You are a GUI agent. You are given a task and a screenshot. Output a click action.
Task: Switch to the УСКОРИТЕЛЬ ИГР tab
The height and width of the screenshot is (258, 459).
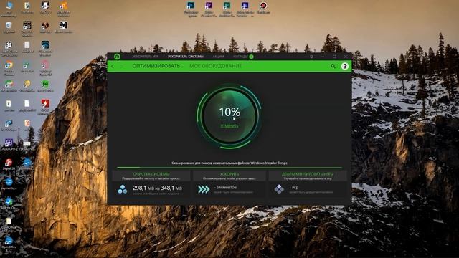click(x=145, y=57)
